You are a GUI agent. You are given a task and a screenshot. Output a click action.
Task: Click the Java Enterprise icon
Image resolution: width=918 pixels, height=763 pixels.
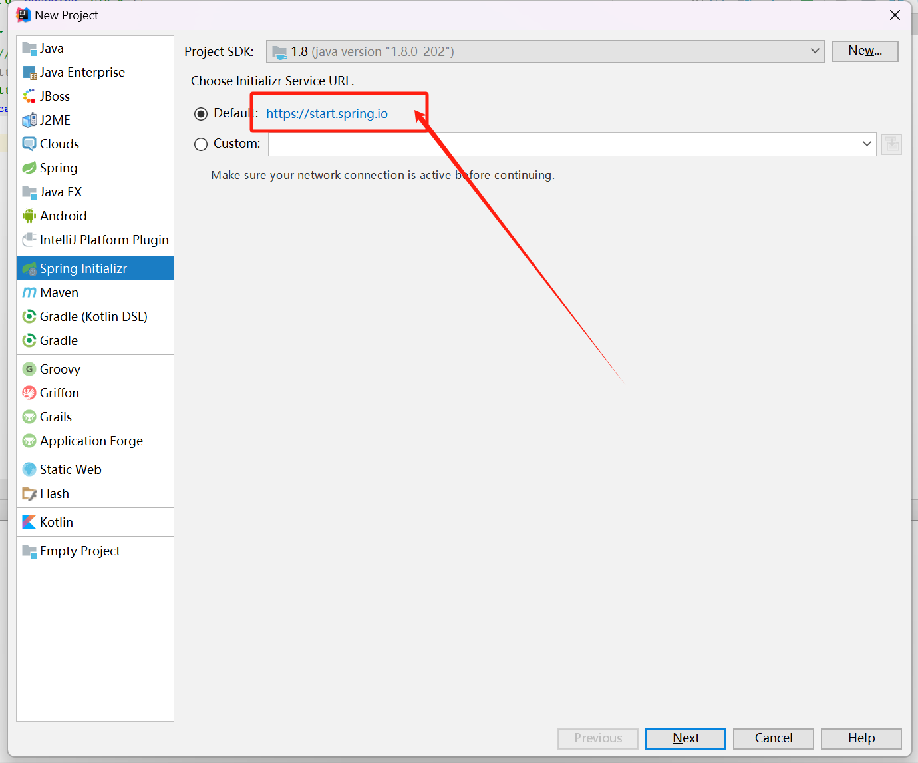point(29,72)
